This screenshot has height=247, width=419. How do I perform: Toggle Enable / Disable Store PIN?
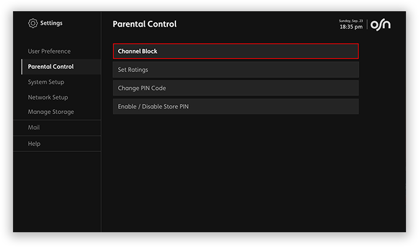coord(235,106)
